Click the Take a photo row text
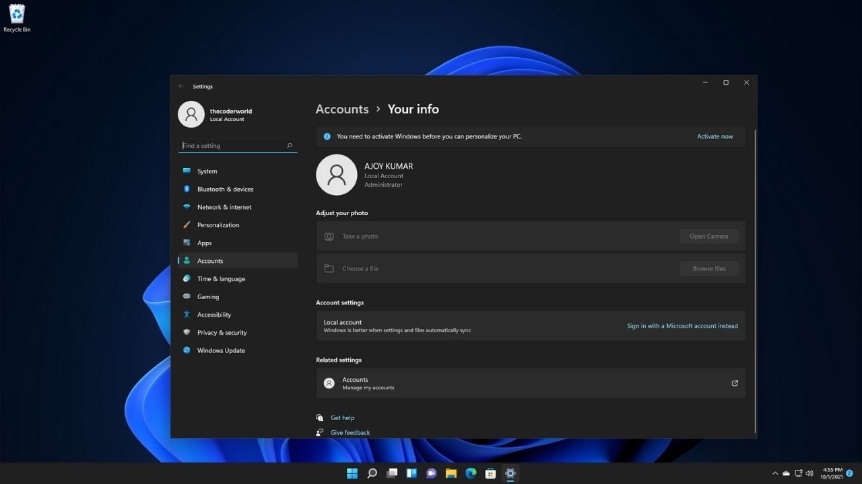Viewport: 862px width, 484px height. 360,237
